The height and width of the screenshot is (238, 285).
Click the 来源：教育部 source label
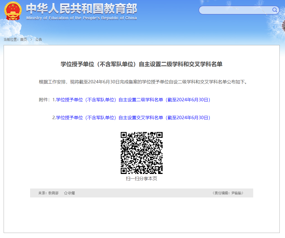pos(48,193)
